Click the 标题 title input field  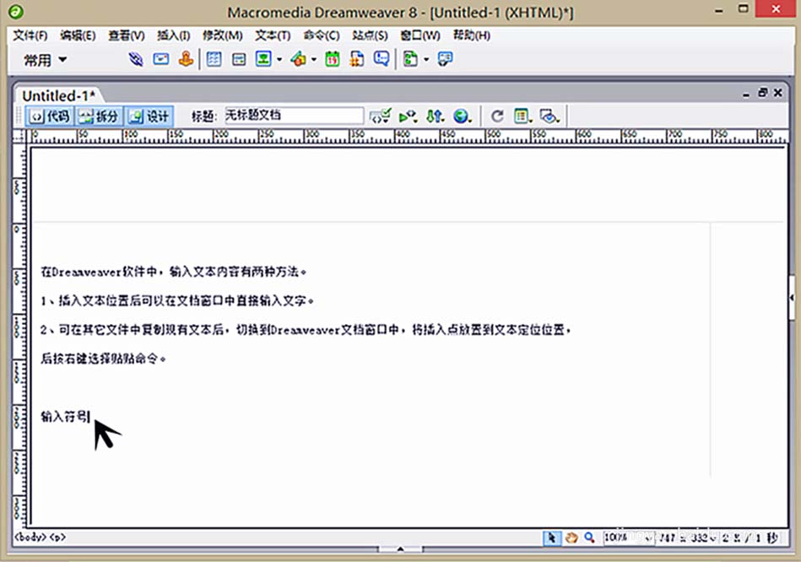pos(293,116)
